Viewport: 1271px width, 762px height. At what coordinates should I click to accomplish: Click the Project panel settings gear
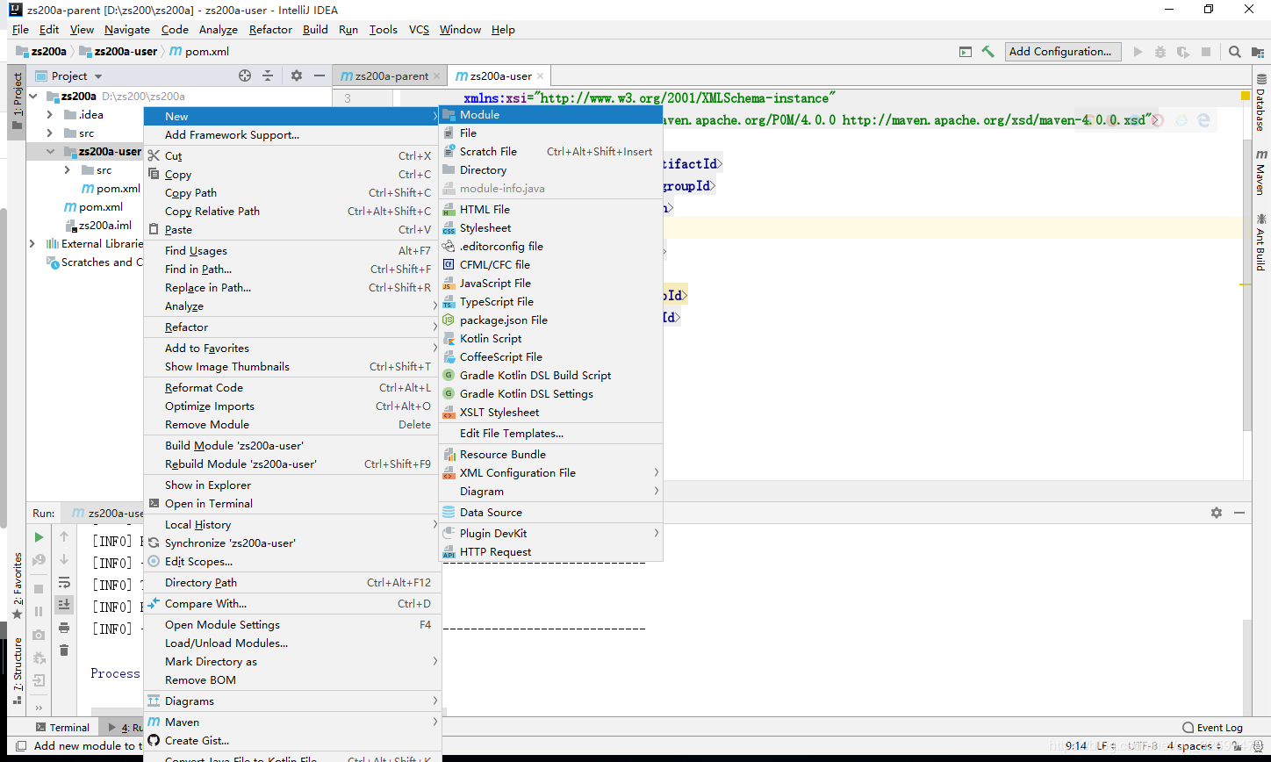tap(297, 76)
